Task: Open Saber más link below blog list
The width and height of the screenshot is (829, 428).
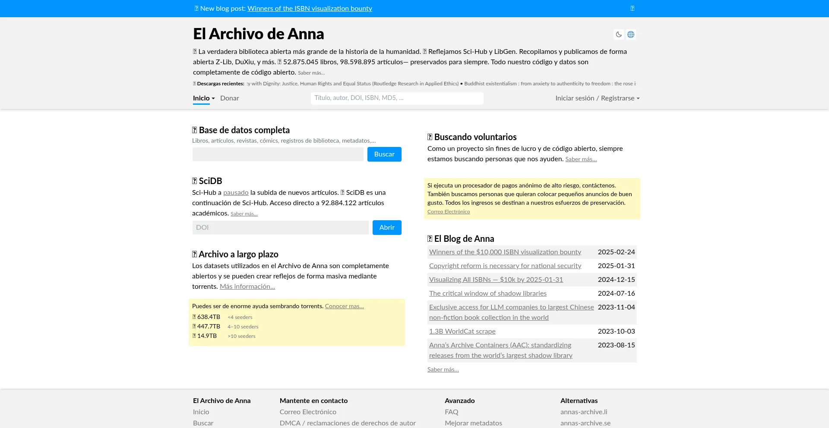Action: pos(443,370)
